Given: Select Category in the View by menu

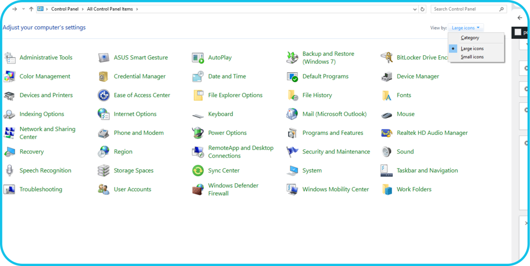Looking at the screenshot, I should point(470,38).
